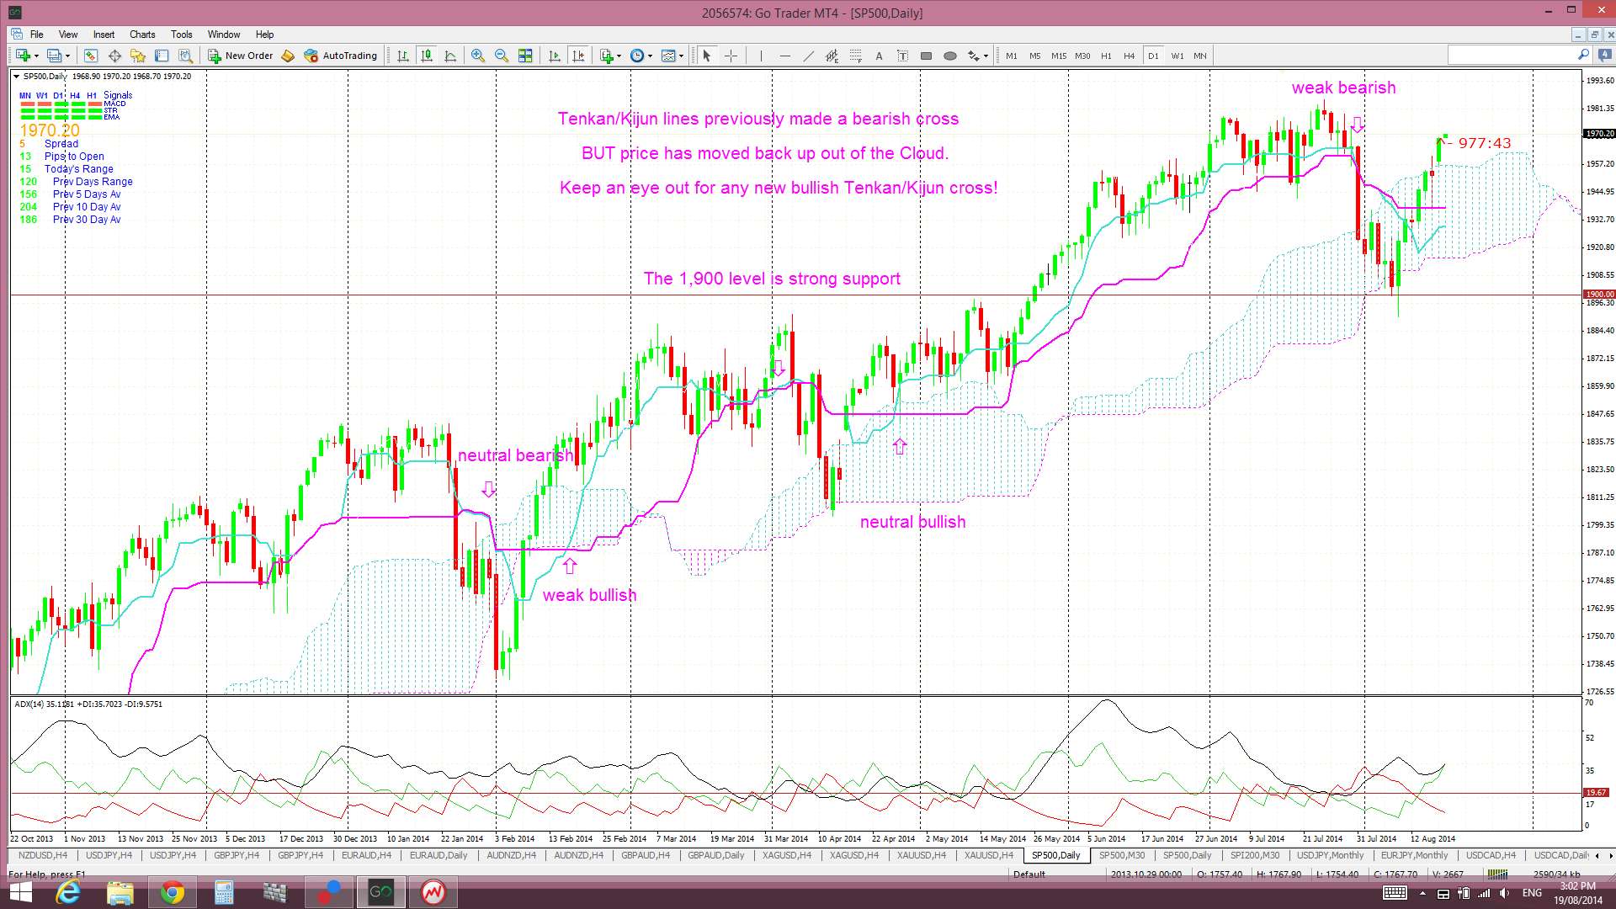Tile chart windows with the grid icon

click(525, 56)
